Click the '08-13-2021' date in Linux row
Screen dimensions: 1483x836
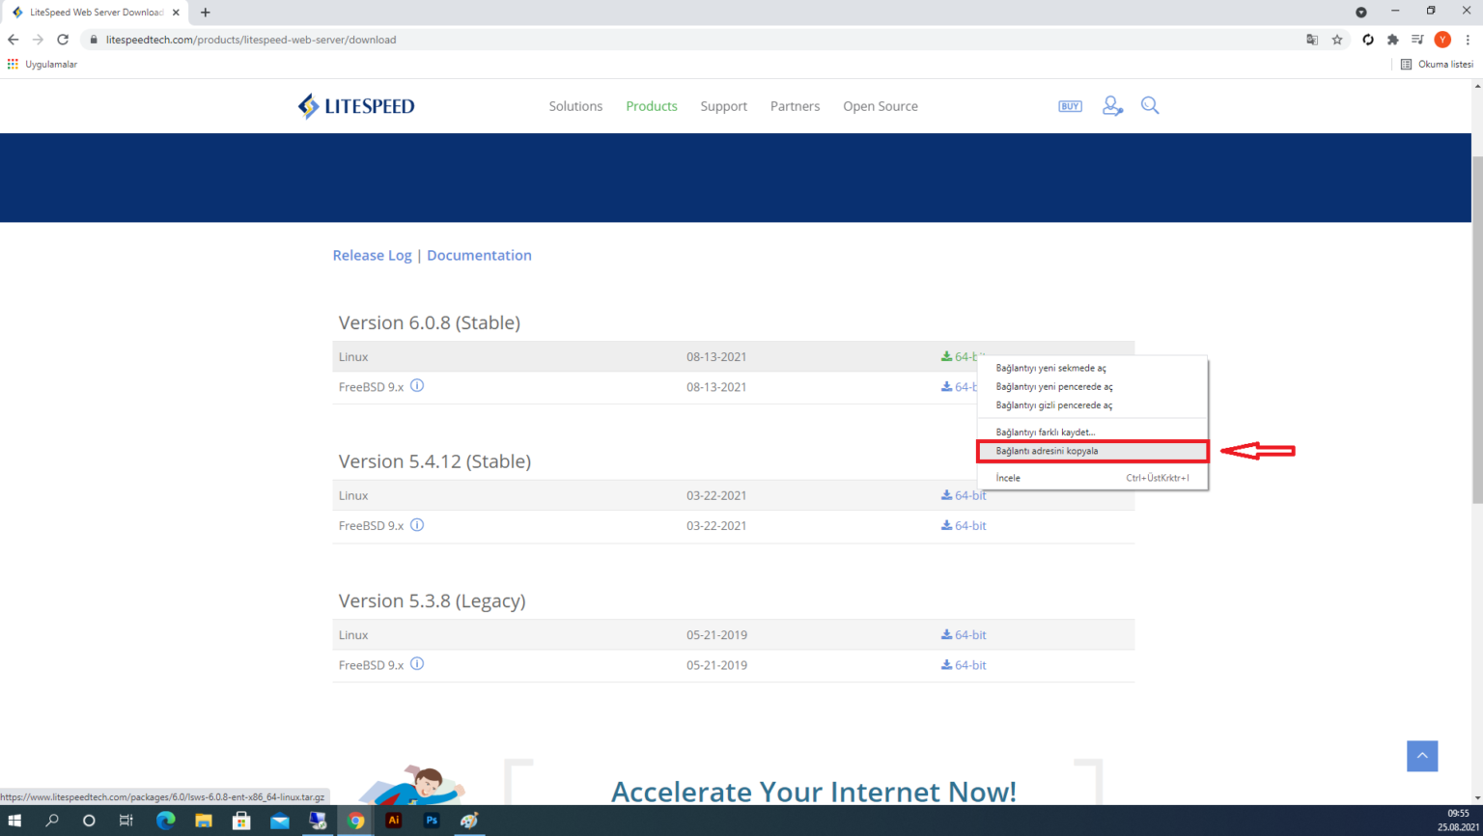pos(716,356)
